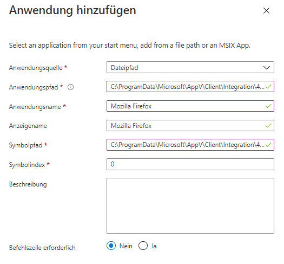Click the Ja label for Befehlszeile erforderlich

154,246
